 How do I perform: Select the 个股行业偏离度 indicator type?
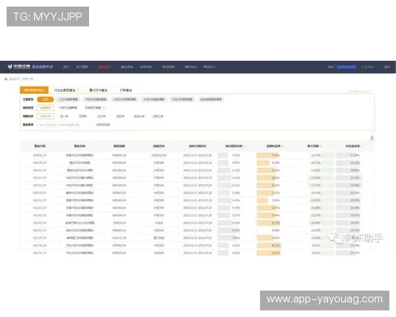click(68, 108)
